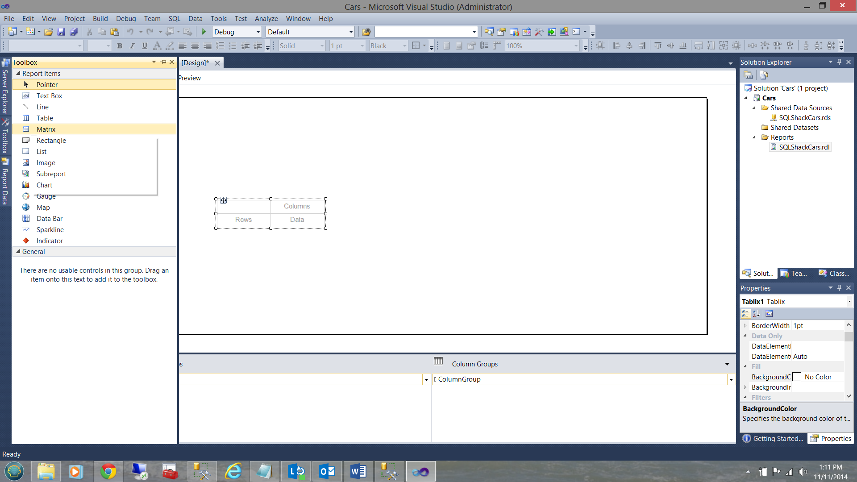Toggle Categorized view in Properties panel
Viewport: 857px width, 482px height.
pos(746,314)
